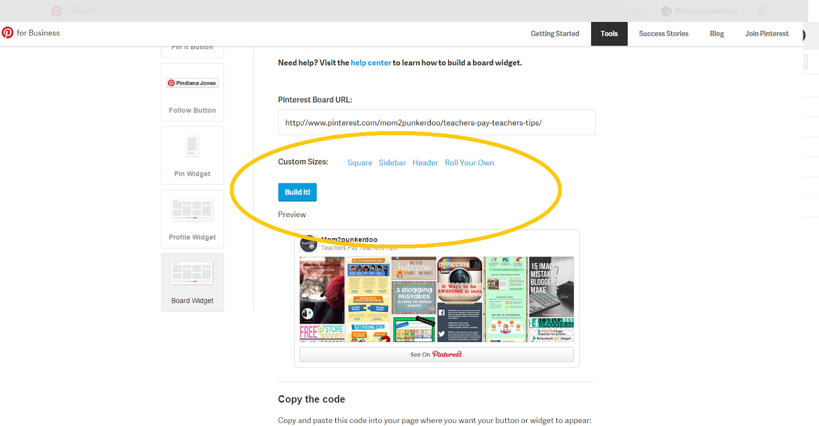Click Join Pinterest in navigation
Image resolution: width=819 pixels, height=426 pixels.
click(767, 34)
